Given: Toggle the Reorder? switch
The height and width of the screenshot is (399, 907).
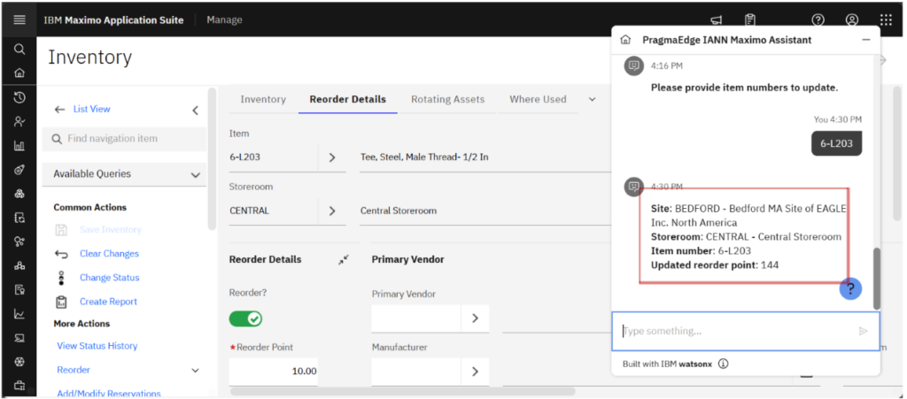Looking at the screenshot, I should 246,318.
